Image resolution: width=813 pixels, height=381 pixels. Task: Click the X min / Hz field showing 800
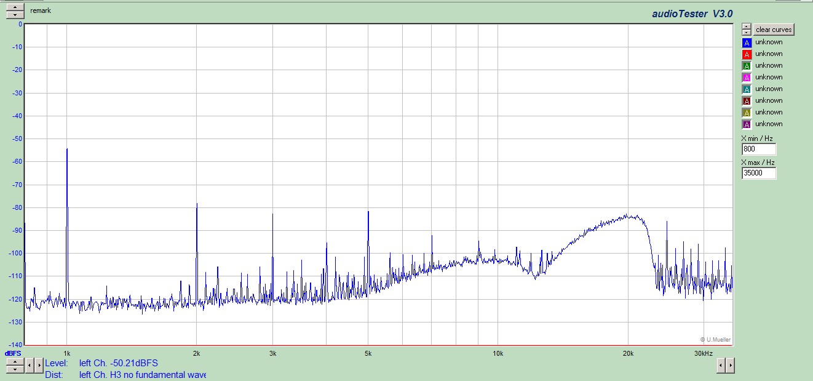click(x=759, y=150)
